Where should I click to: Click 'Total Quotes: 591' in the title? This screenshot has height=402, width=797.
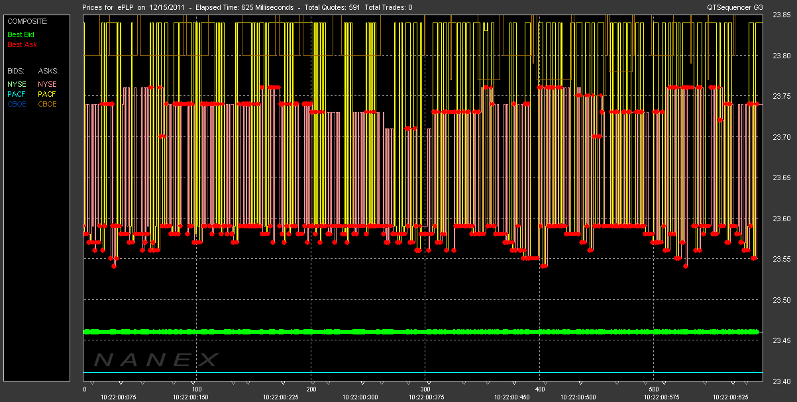click(334, 7)
